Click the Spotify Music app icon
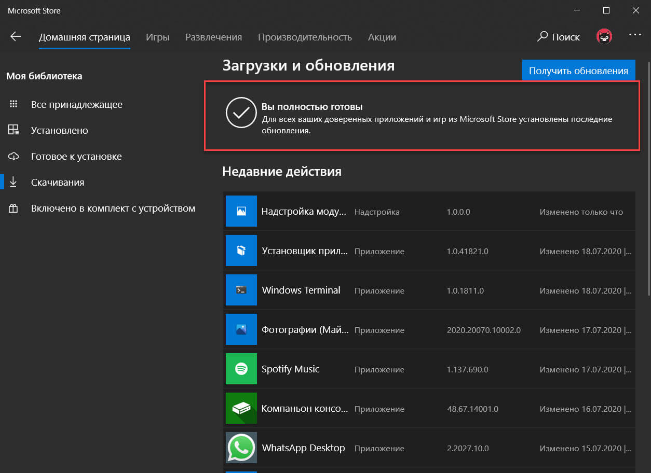The height and width of the screenshot is (473, 651). (x=241, y=369)
